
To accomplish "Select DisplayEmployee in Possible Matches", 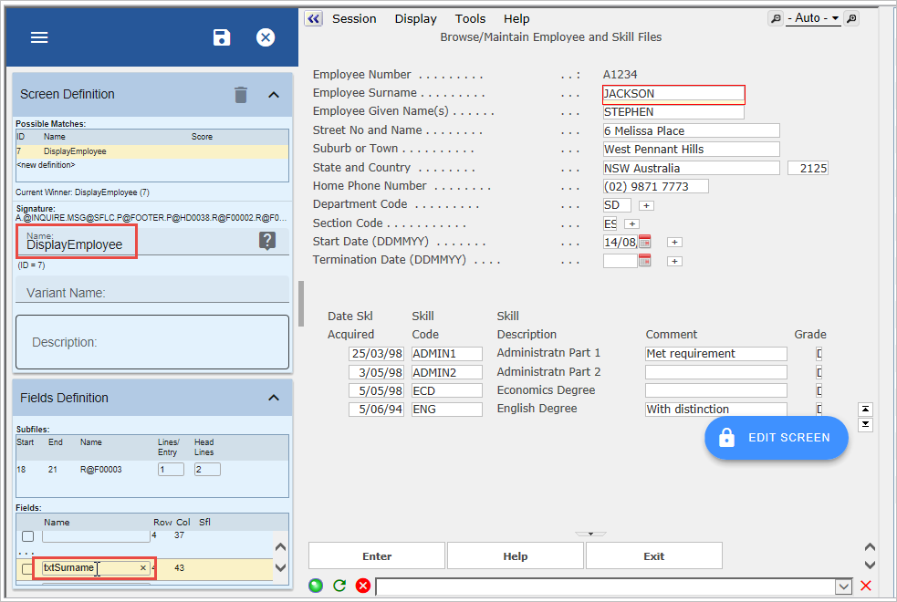I will tap(152, 151).
